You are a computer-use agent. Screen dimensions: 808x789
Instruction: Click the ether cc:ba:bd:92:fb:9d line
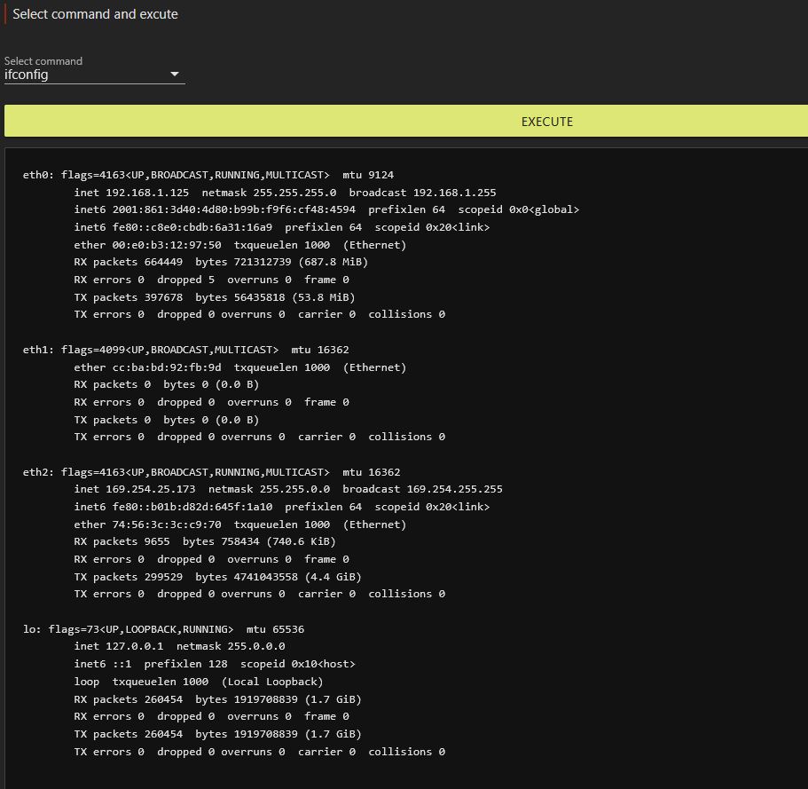[x=240, y=367]
